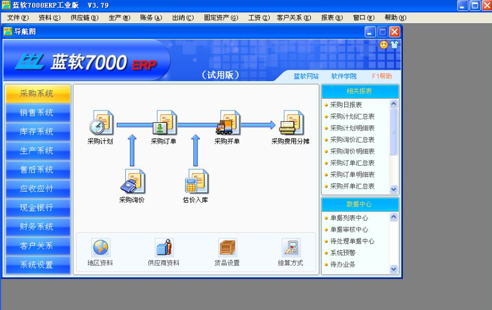This screenshot has width=492, height=310.
Task: Open the 固定资产(G) menu
Action: pyautogui.click(x=221, y=18)
